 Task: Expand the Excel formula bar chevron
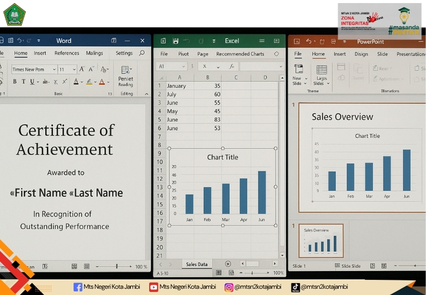(x=281, y=67)
